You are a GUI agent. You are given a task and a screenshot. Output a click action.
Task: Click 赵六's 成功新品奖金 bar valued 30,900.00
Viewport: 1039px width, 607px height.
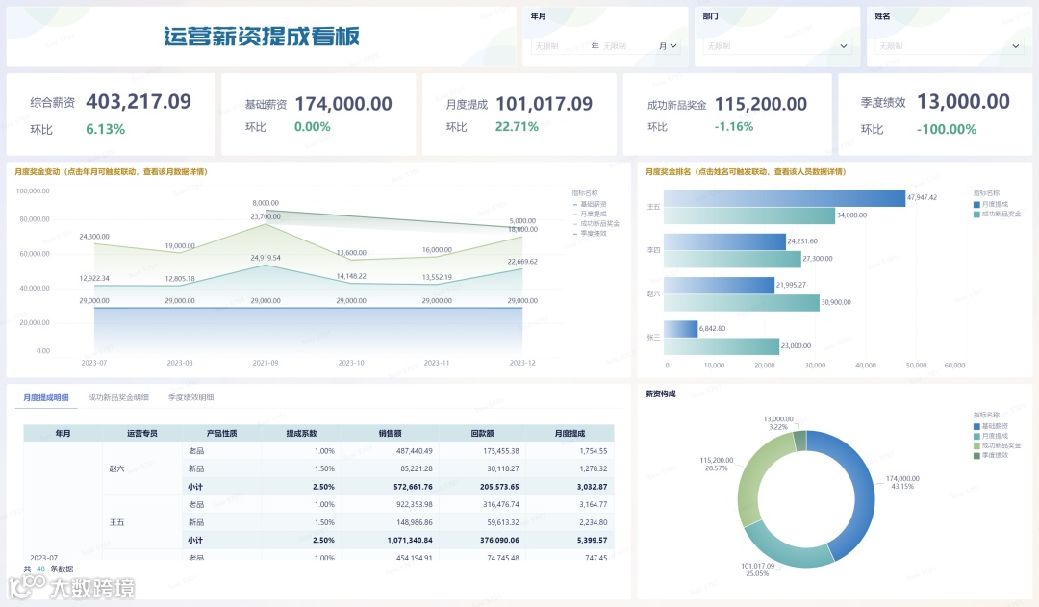click(742, 303)
